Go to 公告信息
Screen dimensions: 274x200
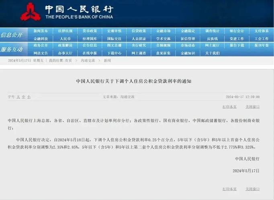coord(90,45)
